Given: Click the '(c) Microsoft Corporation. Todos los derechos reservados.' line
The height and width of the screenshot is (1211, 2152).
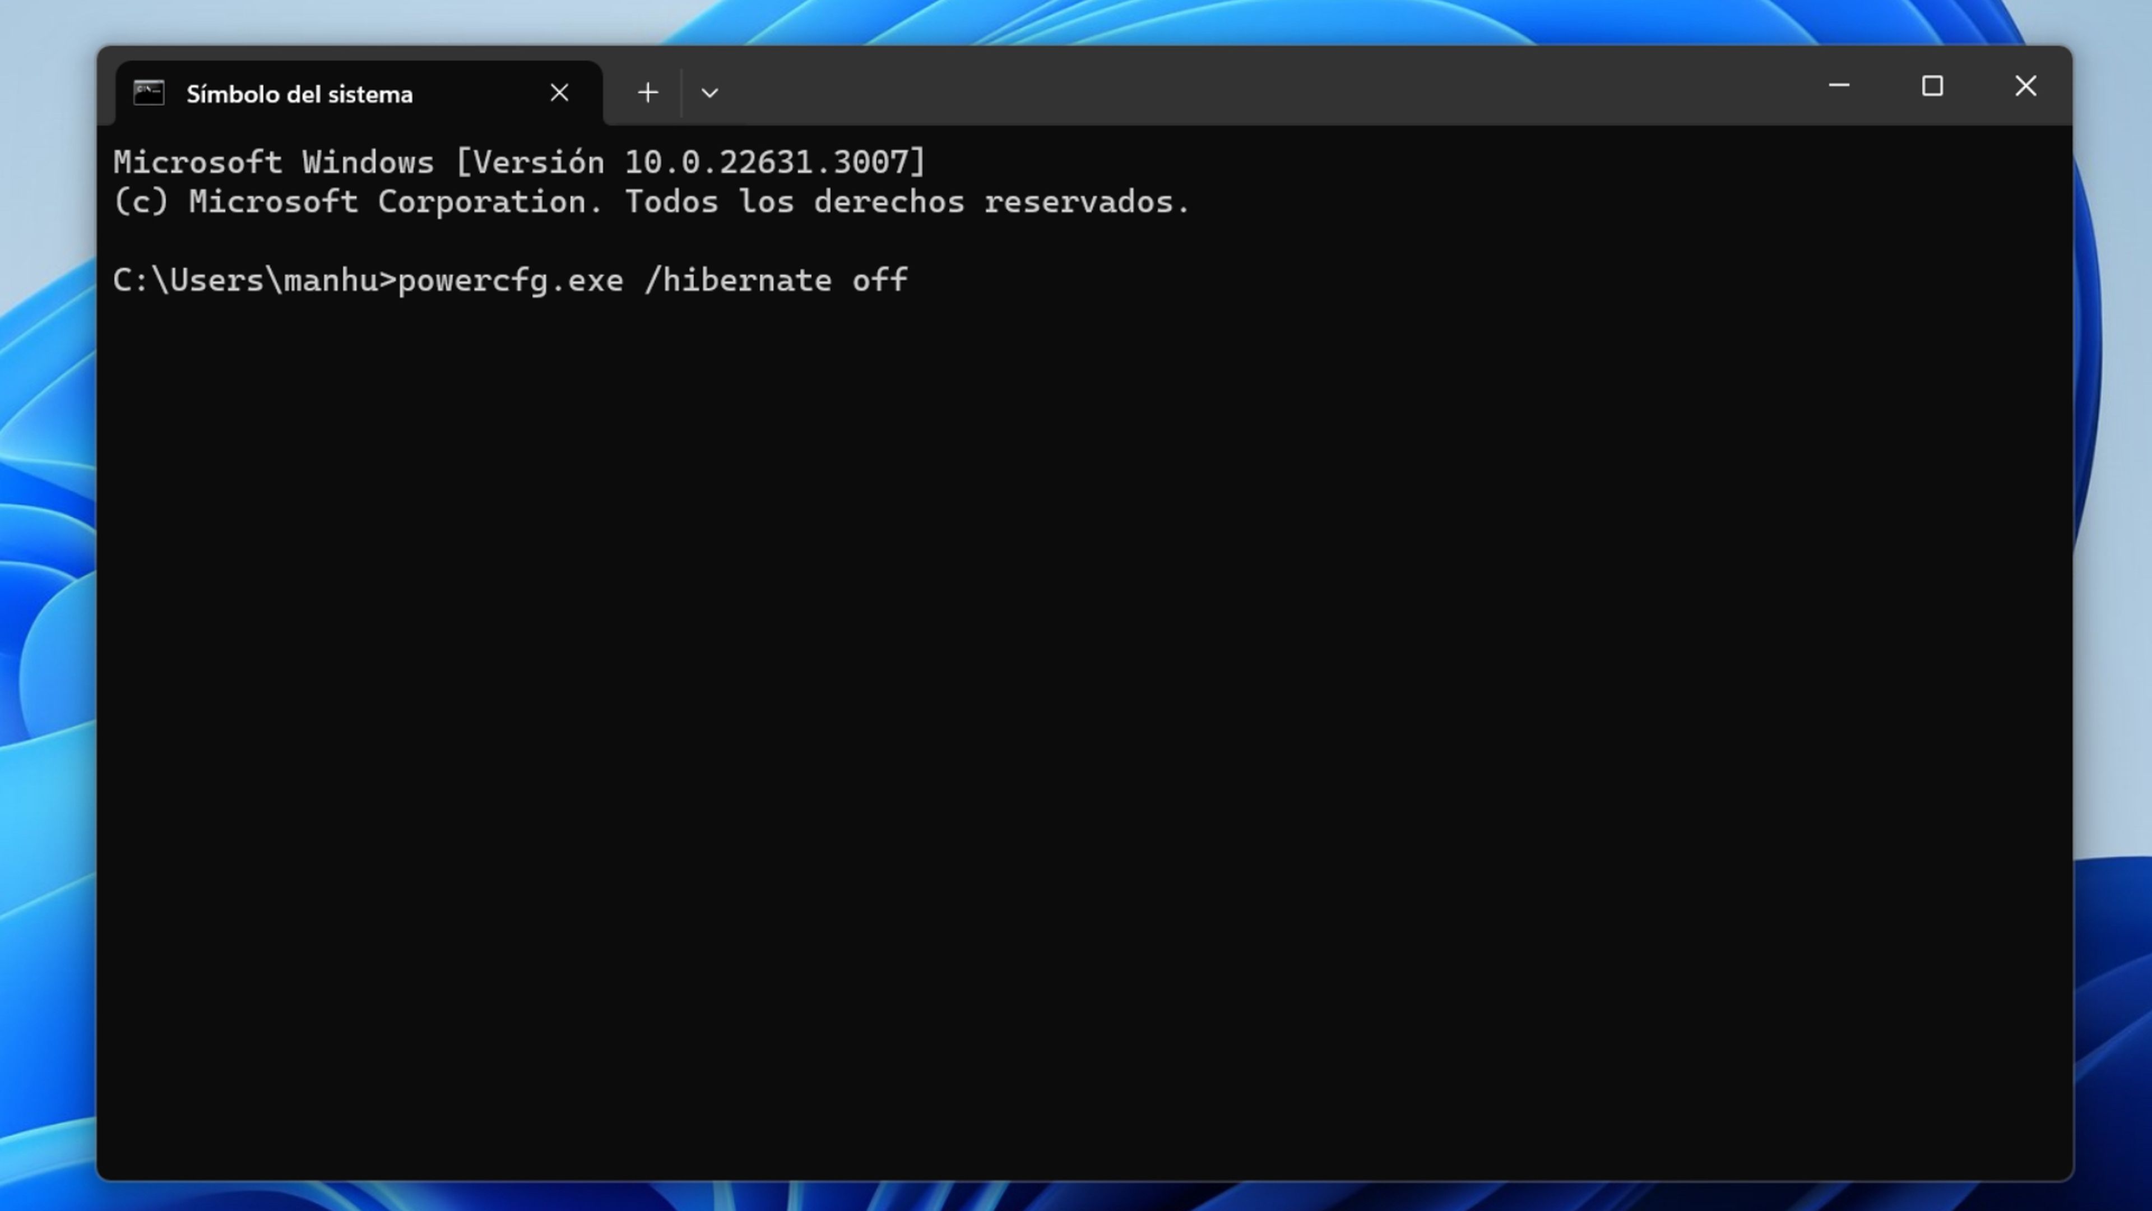Looking at the screenshot, I should point(652,202).
